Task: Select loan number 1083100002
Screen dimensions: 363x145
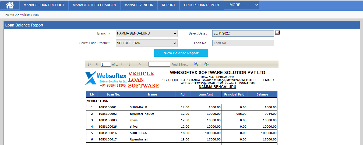Action: click(108, 114)
